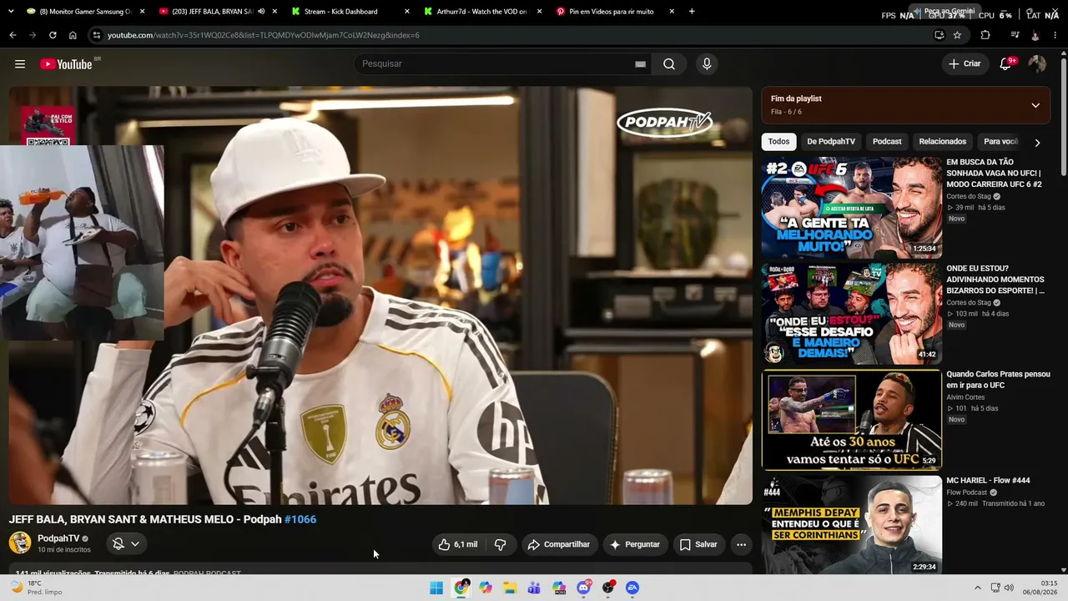
Task: Select the Todos filter chip
Action: coord(778,142)
